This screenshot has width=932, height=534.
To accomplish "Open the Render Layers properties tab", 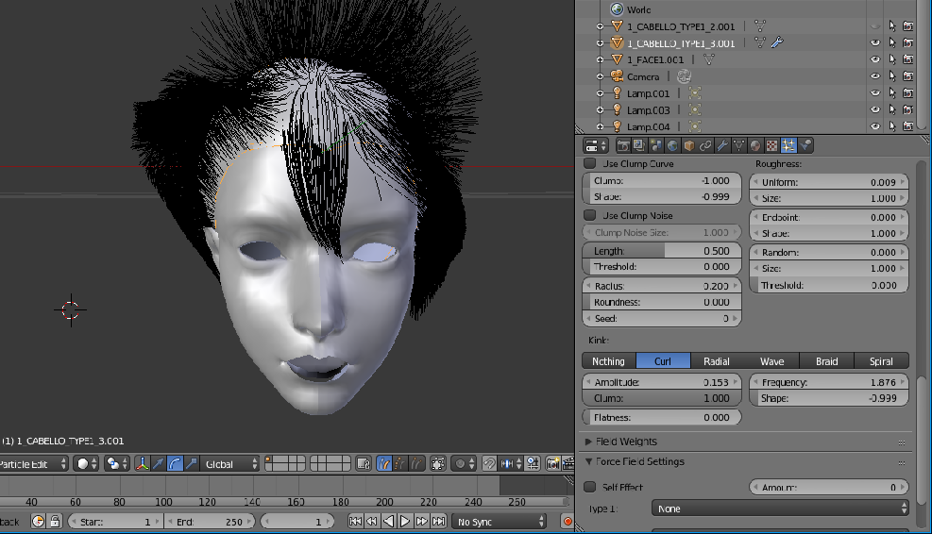I will [639, 145].
